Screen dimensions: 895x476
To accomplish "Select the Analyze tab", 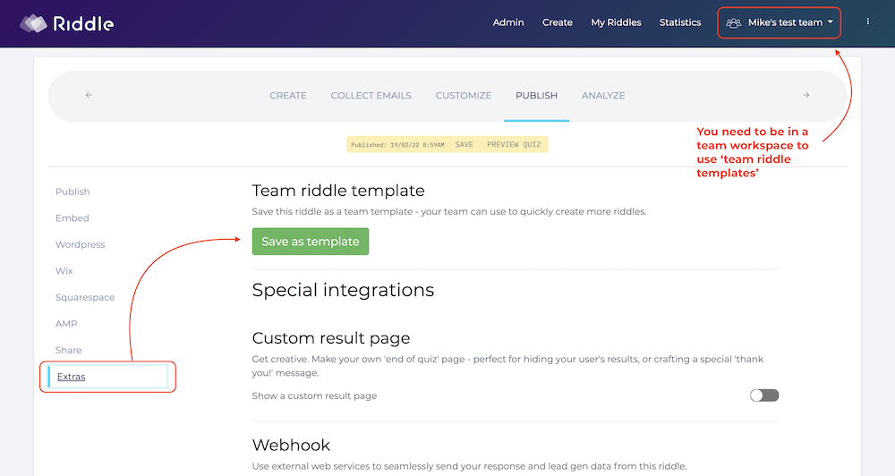I will 603,96.
